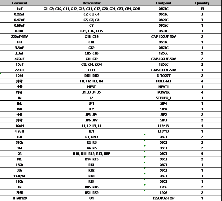The height and width of the screenshot is (201, 222).
Task: Select the Quantity cell in first data row
Action: click(202, 9)
